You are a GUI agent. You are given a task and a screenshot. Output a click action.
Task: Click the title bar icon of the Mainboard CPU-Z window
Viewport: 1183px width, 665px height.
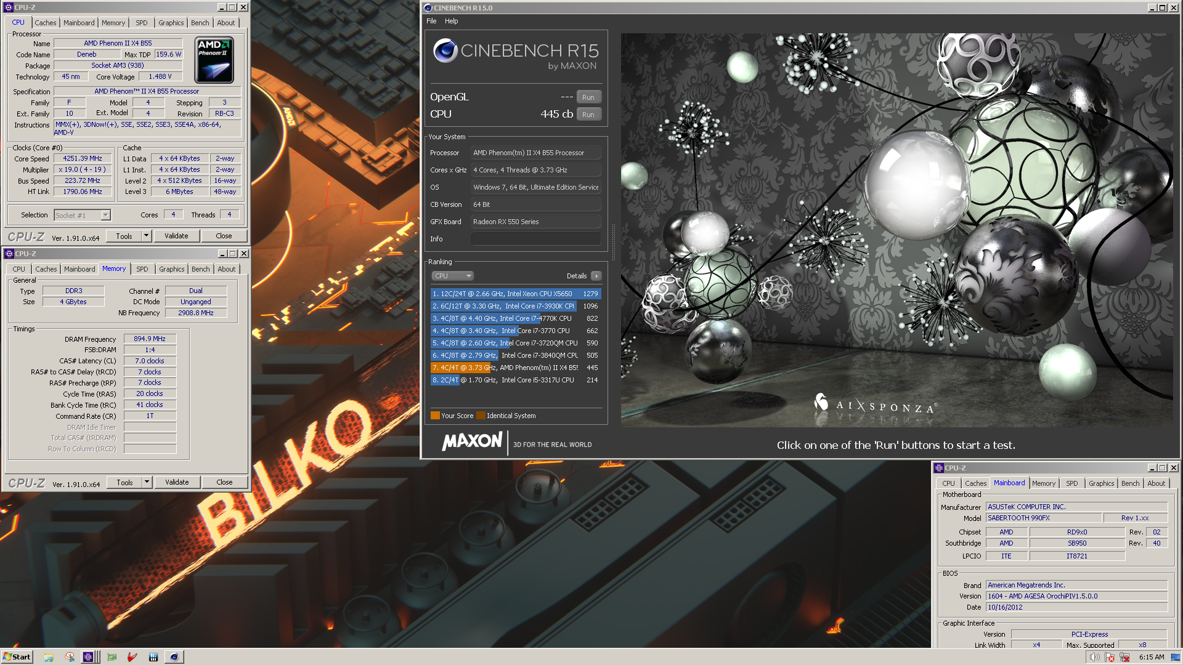click(939, 468)
